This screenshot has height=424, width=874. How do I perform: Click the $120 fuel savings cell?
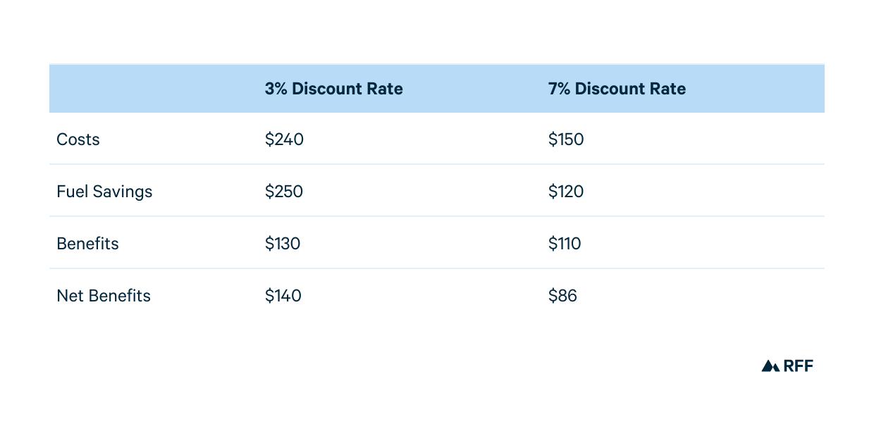(566, 192)
